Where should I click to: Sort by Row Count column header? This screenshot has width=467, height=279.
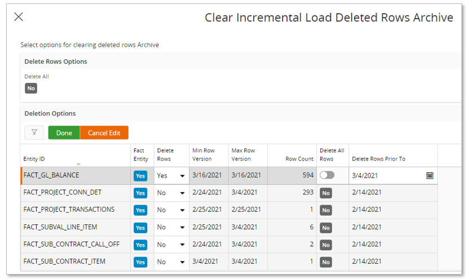[299, 159]
